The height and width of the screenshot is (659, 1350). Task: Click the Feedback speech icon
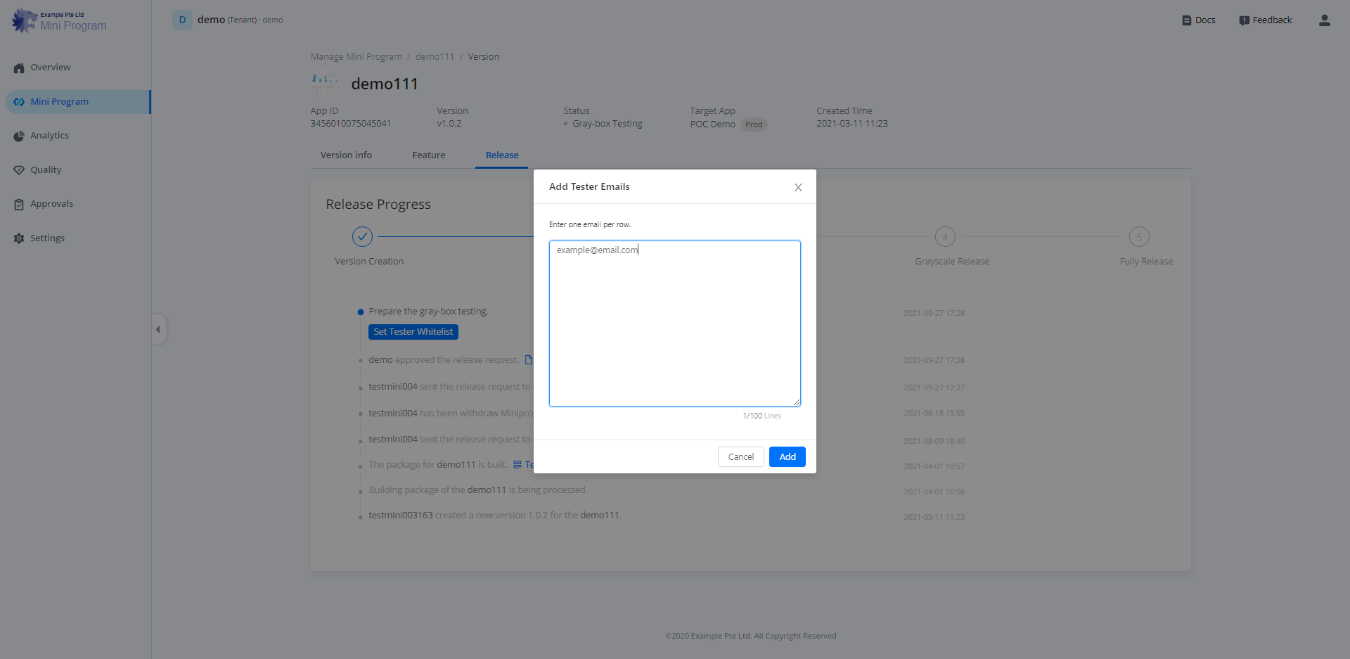(x=1244, y=20)
